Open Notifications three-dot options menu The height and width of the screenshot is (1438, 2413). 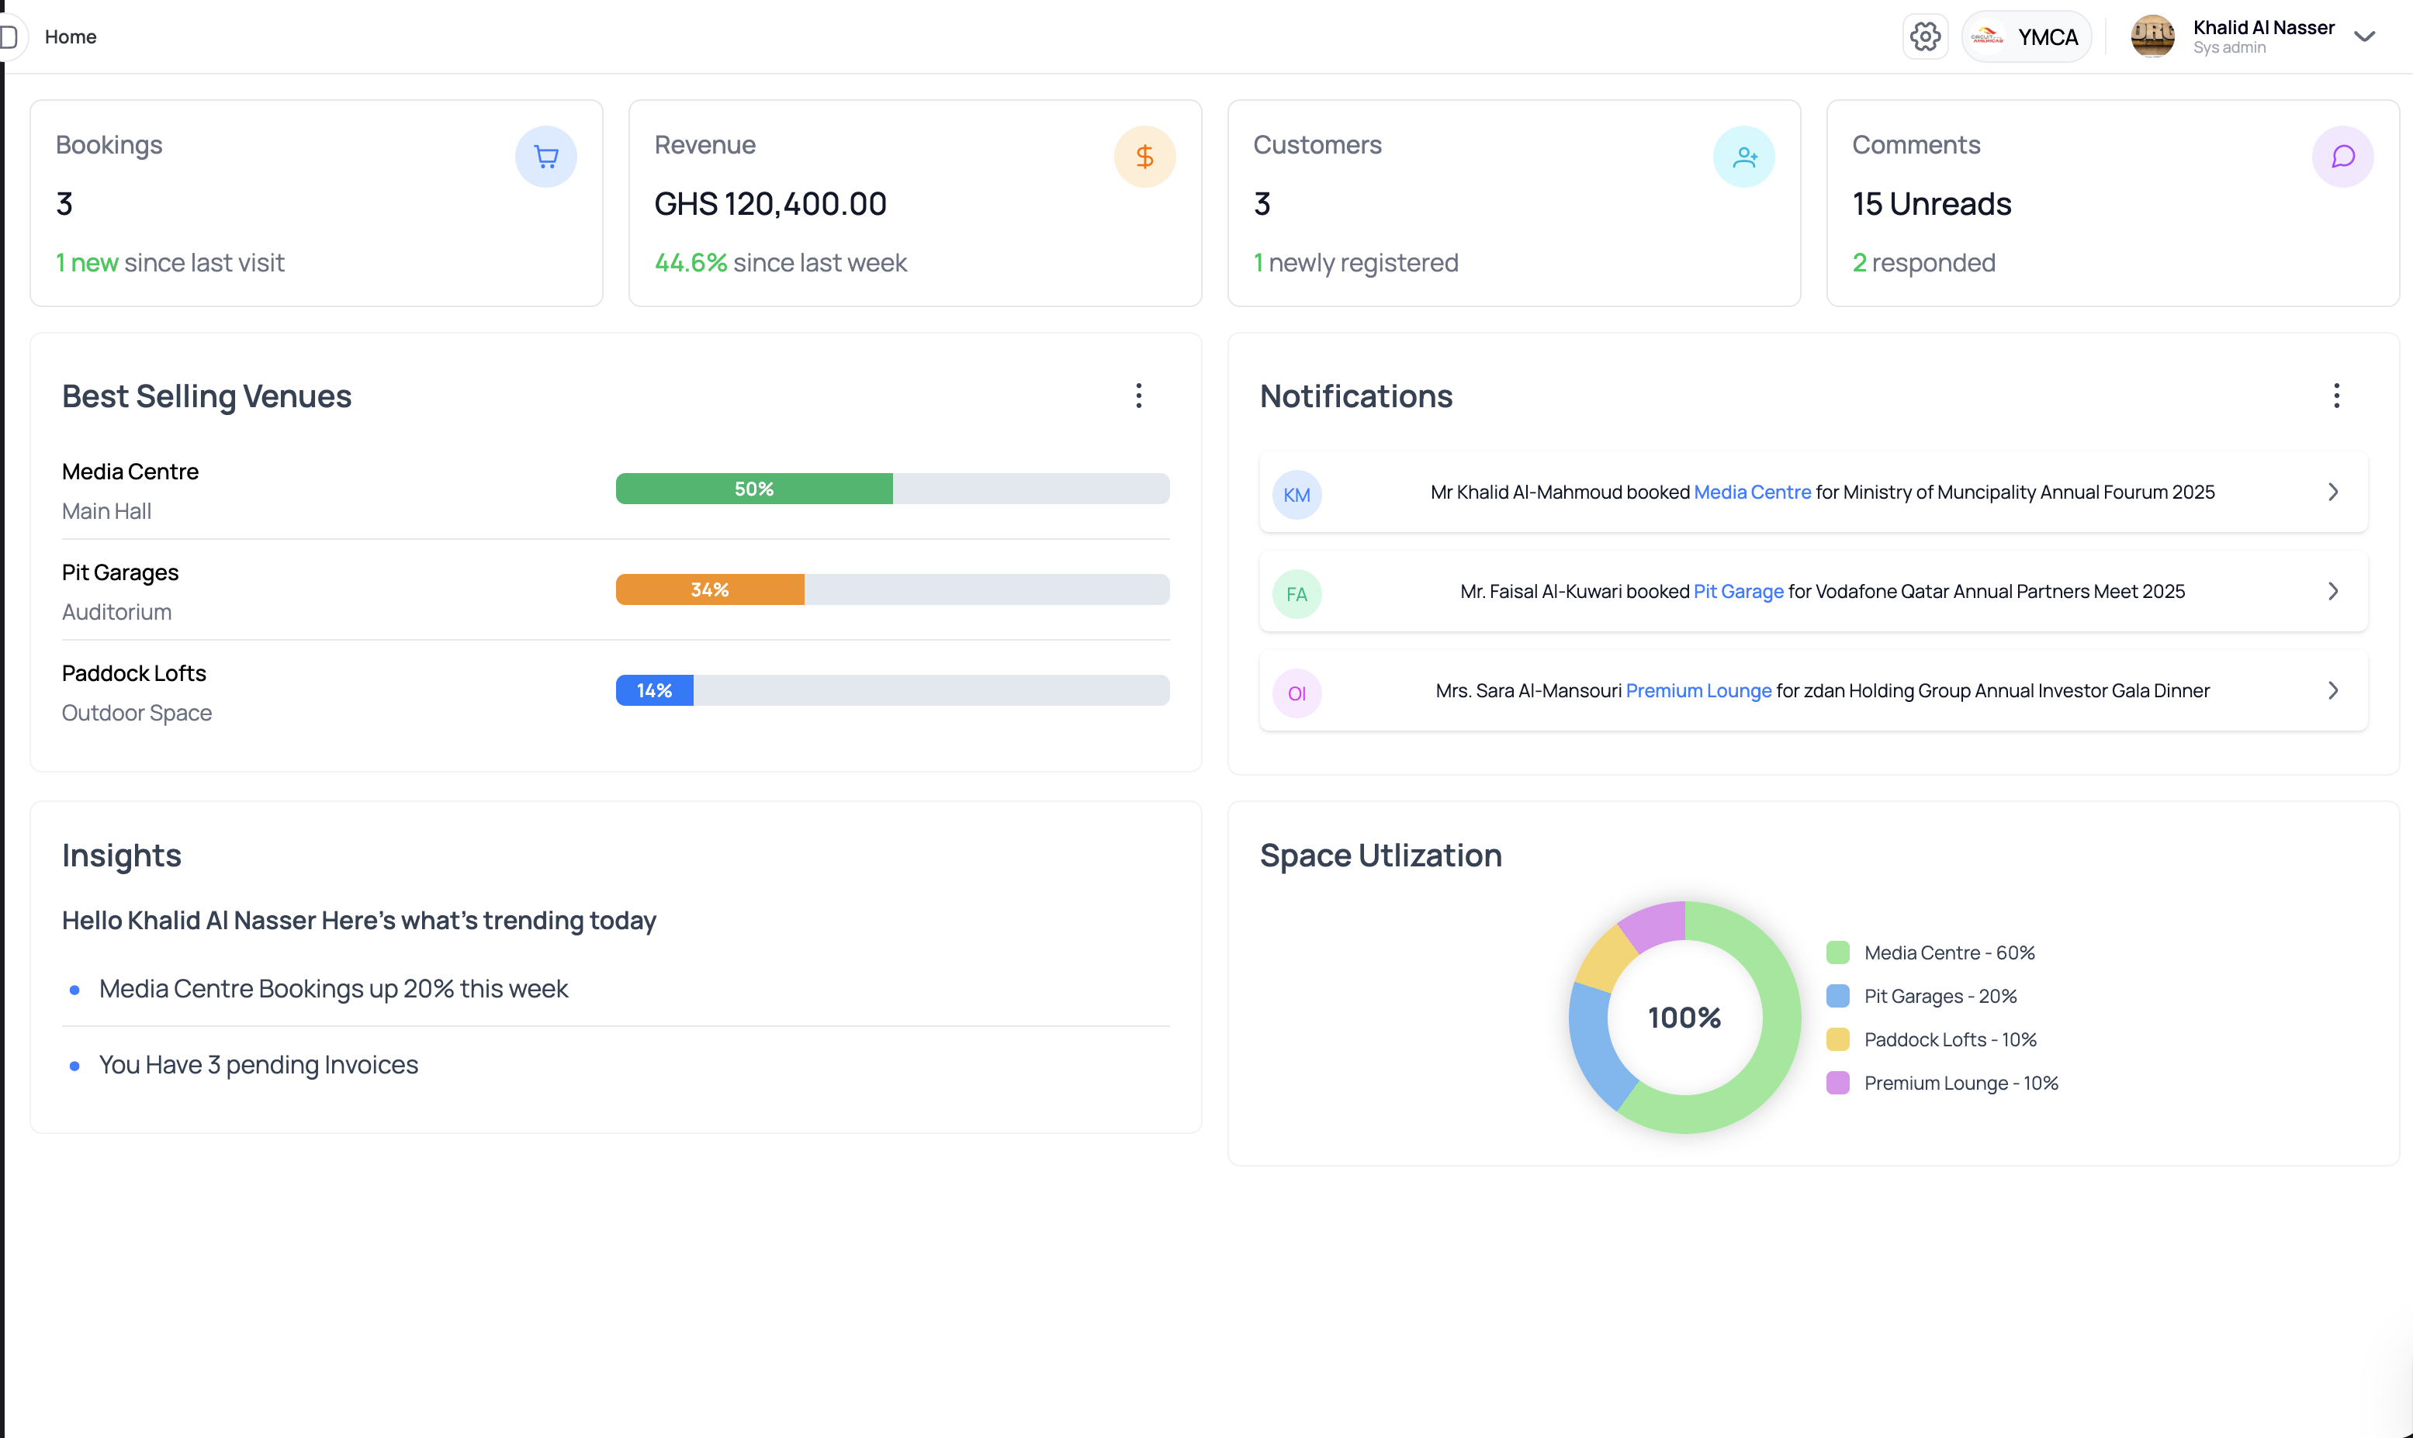pyautogui.click(x=2336, y=396)
